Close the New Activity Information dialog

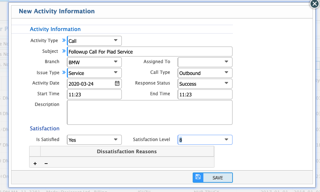pos(314,4)
